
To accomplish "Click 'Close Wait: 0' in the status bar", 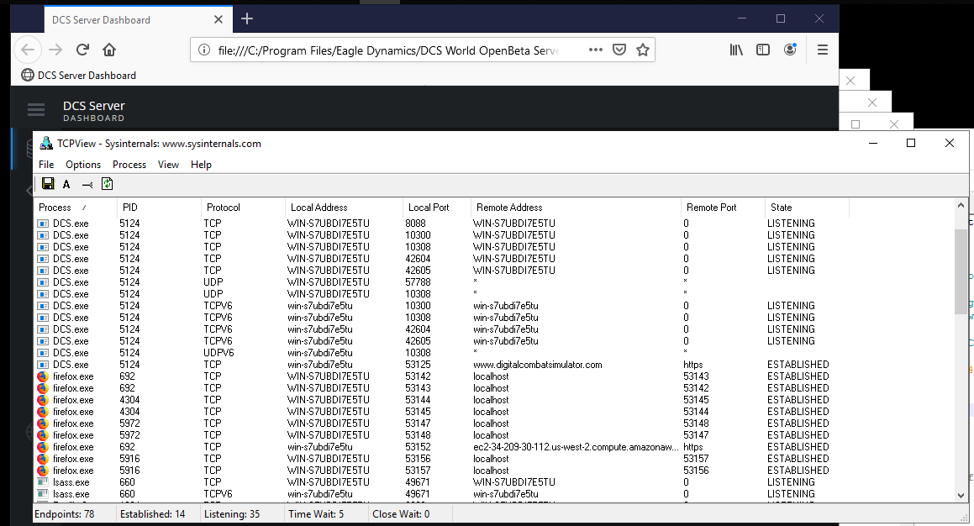I will click(x=401, y=514).
